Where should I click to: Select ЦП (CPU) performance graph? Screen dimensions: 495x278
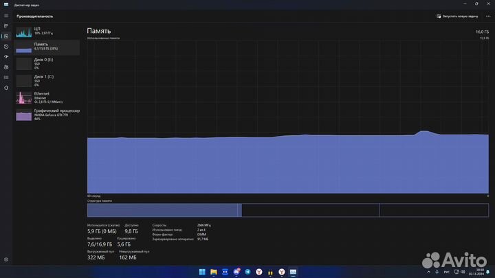47,32
